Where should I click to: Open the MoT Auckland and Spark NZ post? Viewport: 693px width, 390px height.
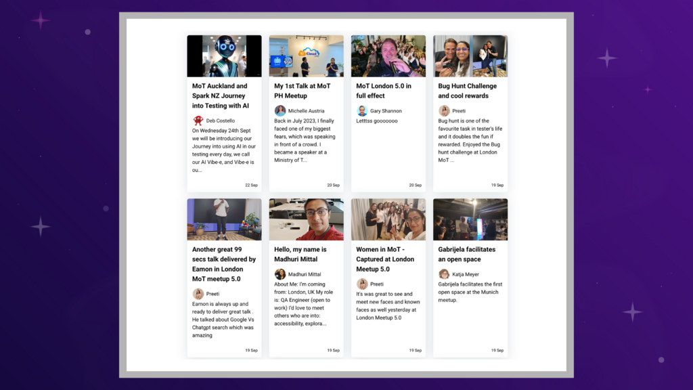coord(224,95)
